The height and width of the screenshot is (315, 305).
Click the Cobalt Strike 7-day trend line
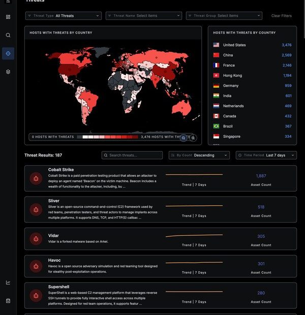coord(194,175)
